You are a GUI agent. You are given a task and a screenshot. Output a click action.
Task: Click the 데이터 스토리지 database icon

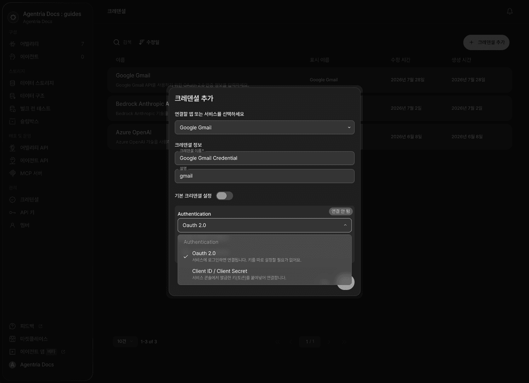[13, 83]
